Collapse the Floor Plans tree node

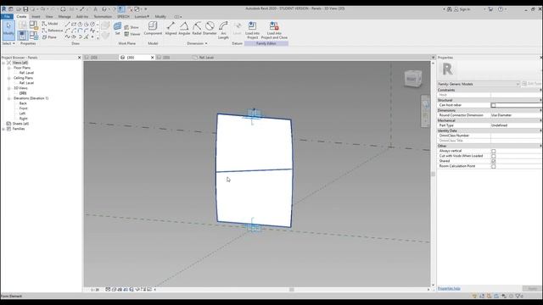click(8, 68)
